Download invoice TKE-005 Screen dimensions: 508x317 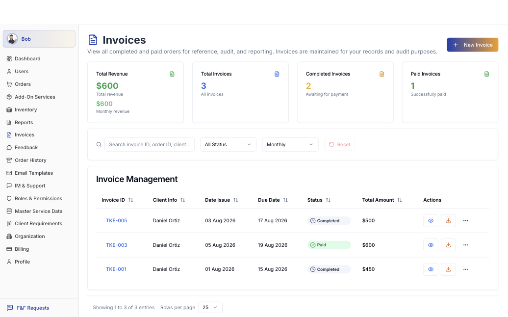pos(448,221)
